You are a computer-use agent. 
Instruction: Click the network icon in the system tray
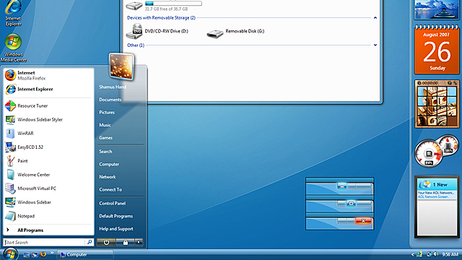point(430,254)
